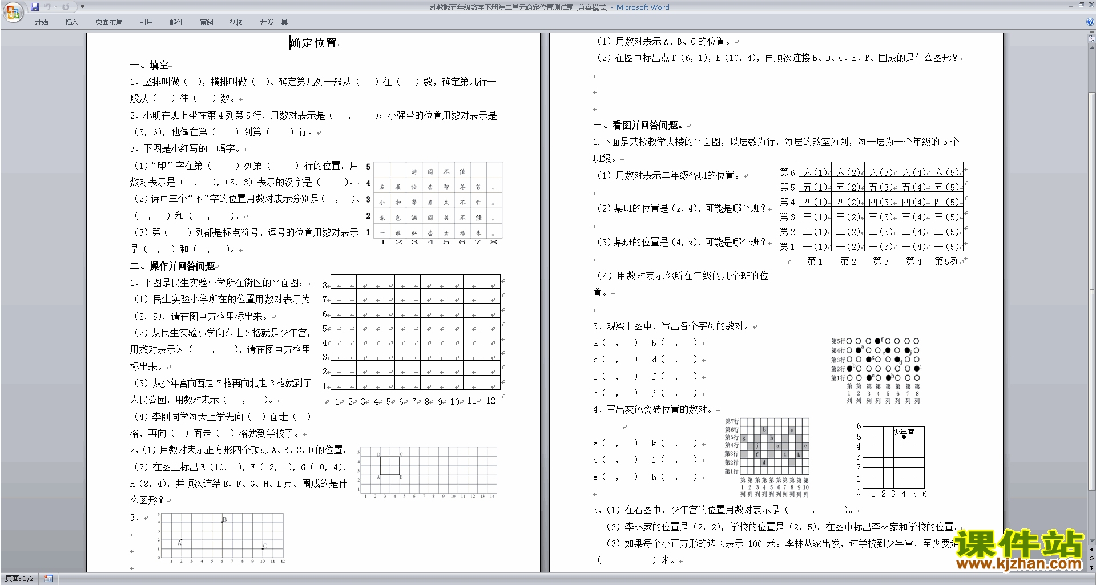The image size is (1096, 585).
Task: Expand Customize Quick Access Toolbar dropdown
Action: pyautogui.click(x=82, y=7)
